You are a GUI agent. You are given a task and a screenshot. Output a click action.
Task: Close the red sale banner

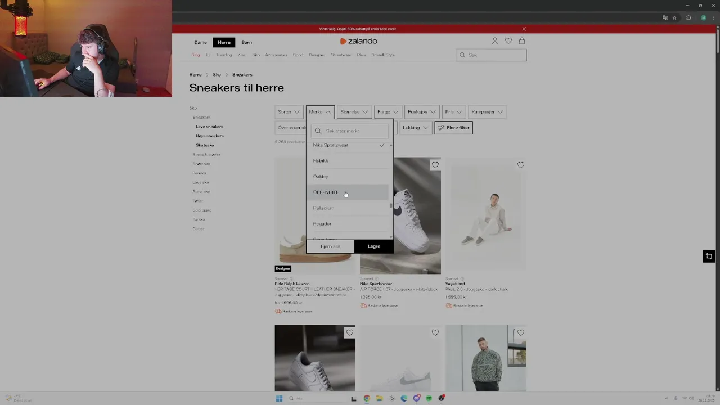coord(524,29)
